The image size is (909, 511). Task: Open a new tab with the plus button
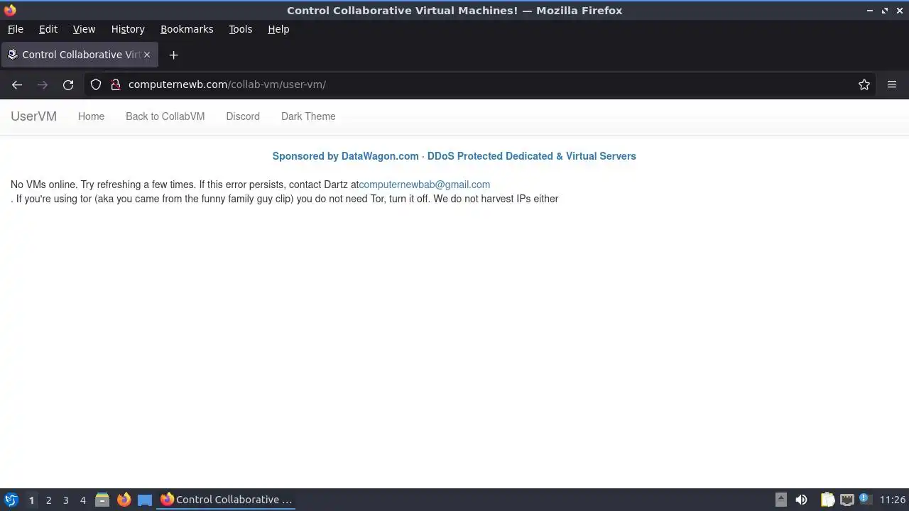pyautogui.click(x=173, y=55)
